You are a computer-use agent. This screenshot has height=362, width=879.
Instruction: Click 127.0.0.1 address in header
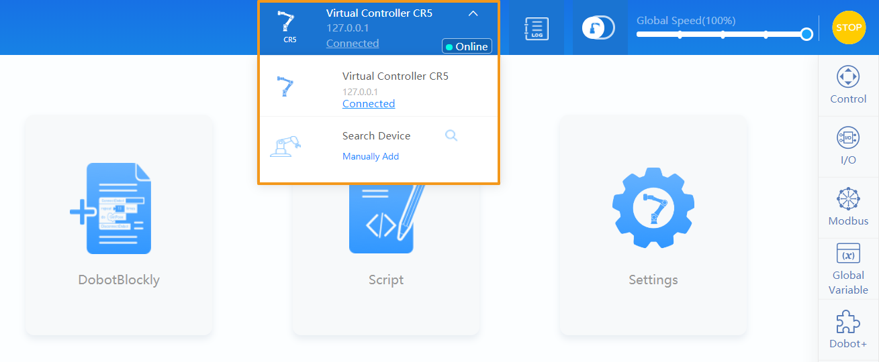point(348,28)
